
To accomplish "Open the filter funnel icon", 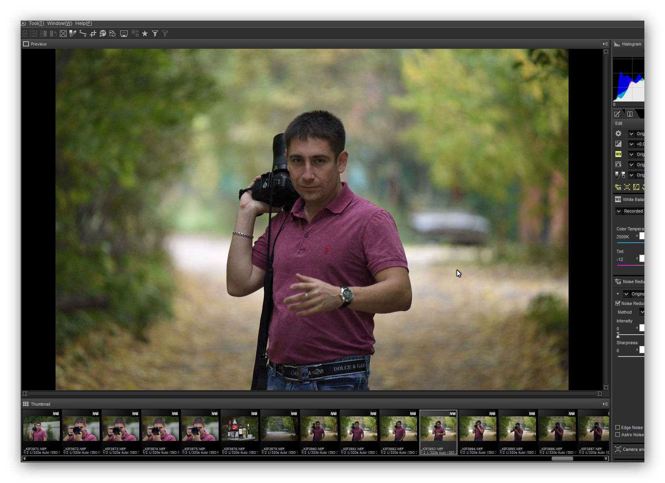I will tap(155, 34).
